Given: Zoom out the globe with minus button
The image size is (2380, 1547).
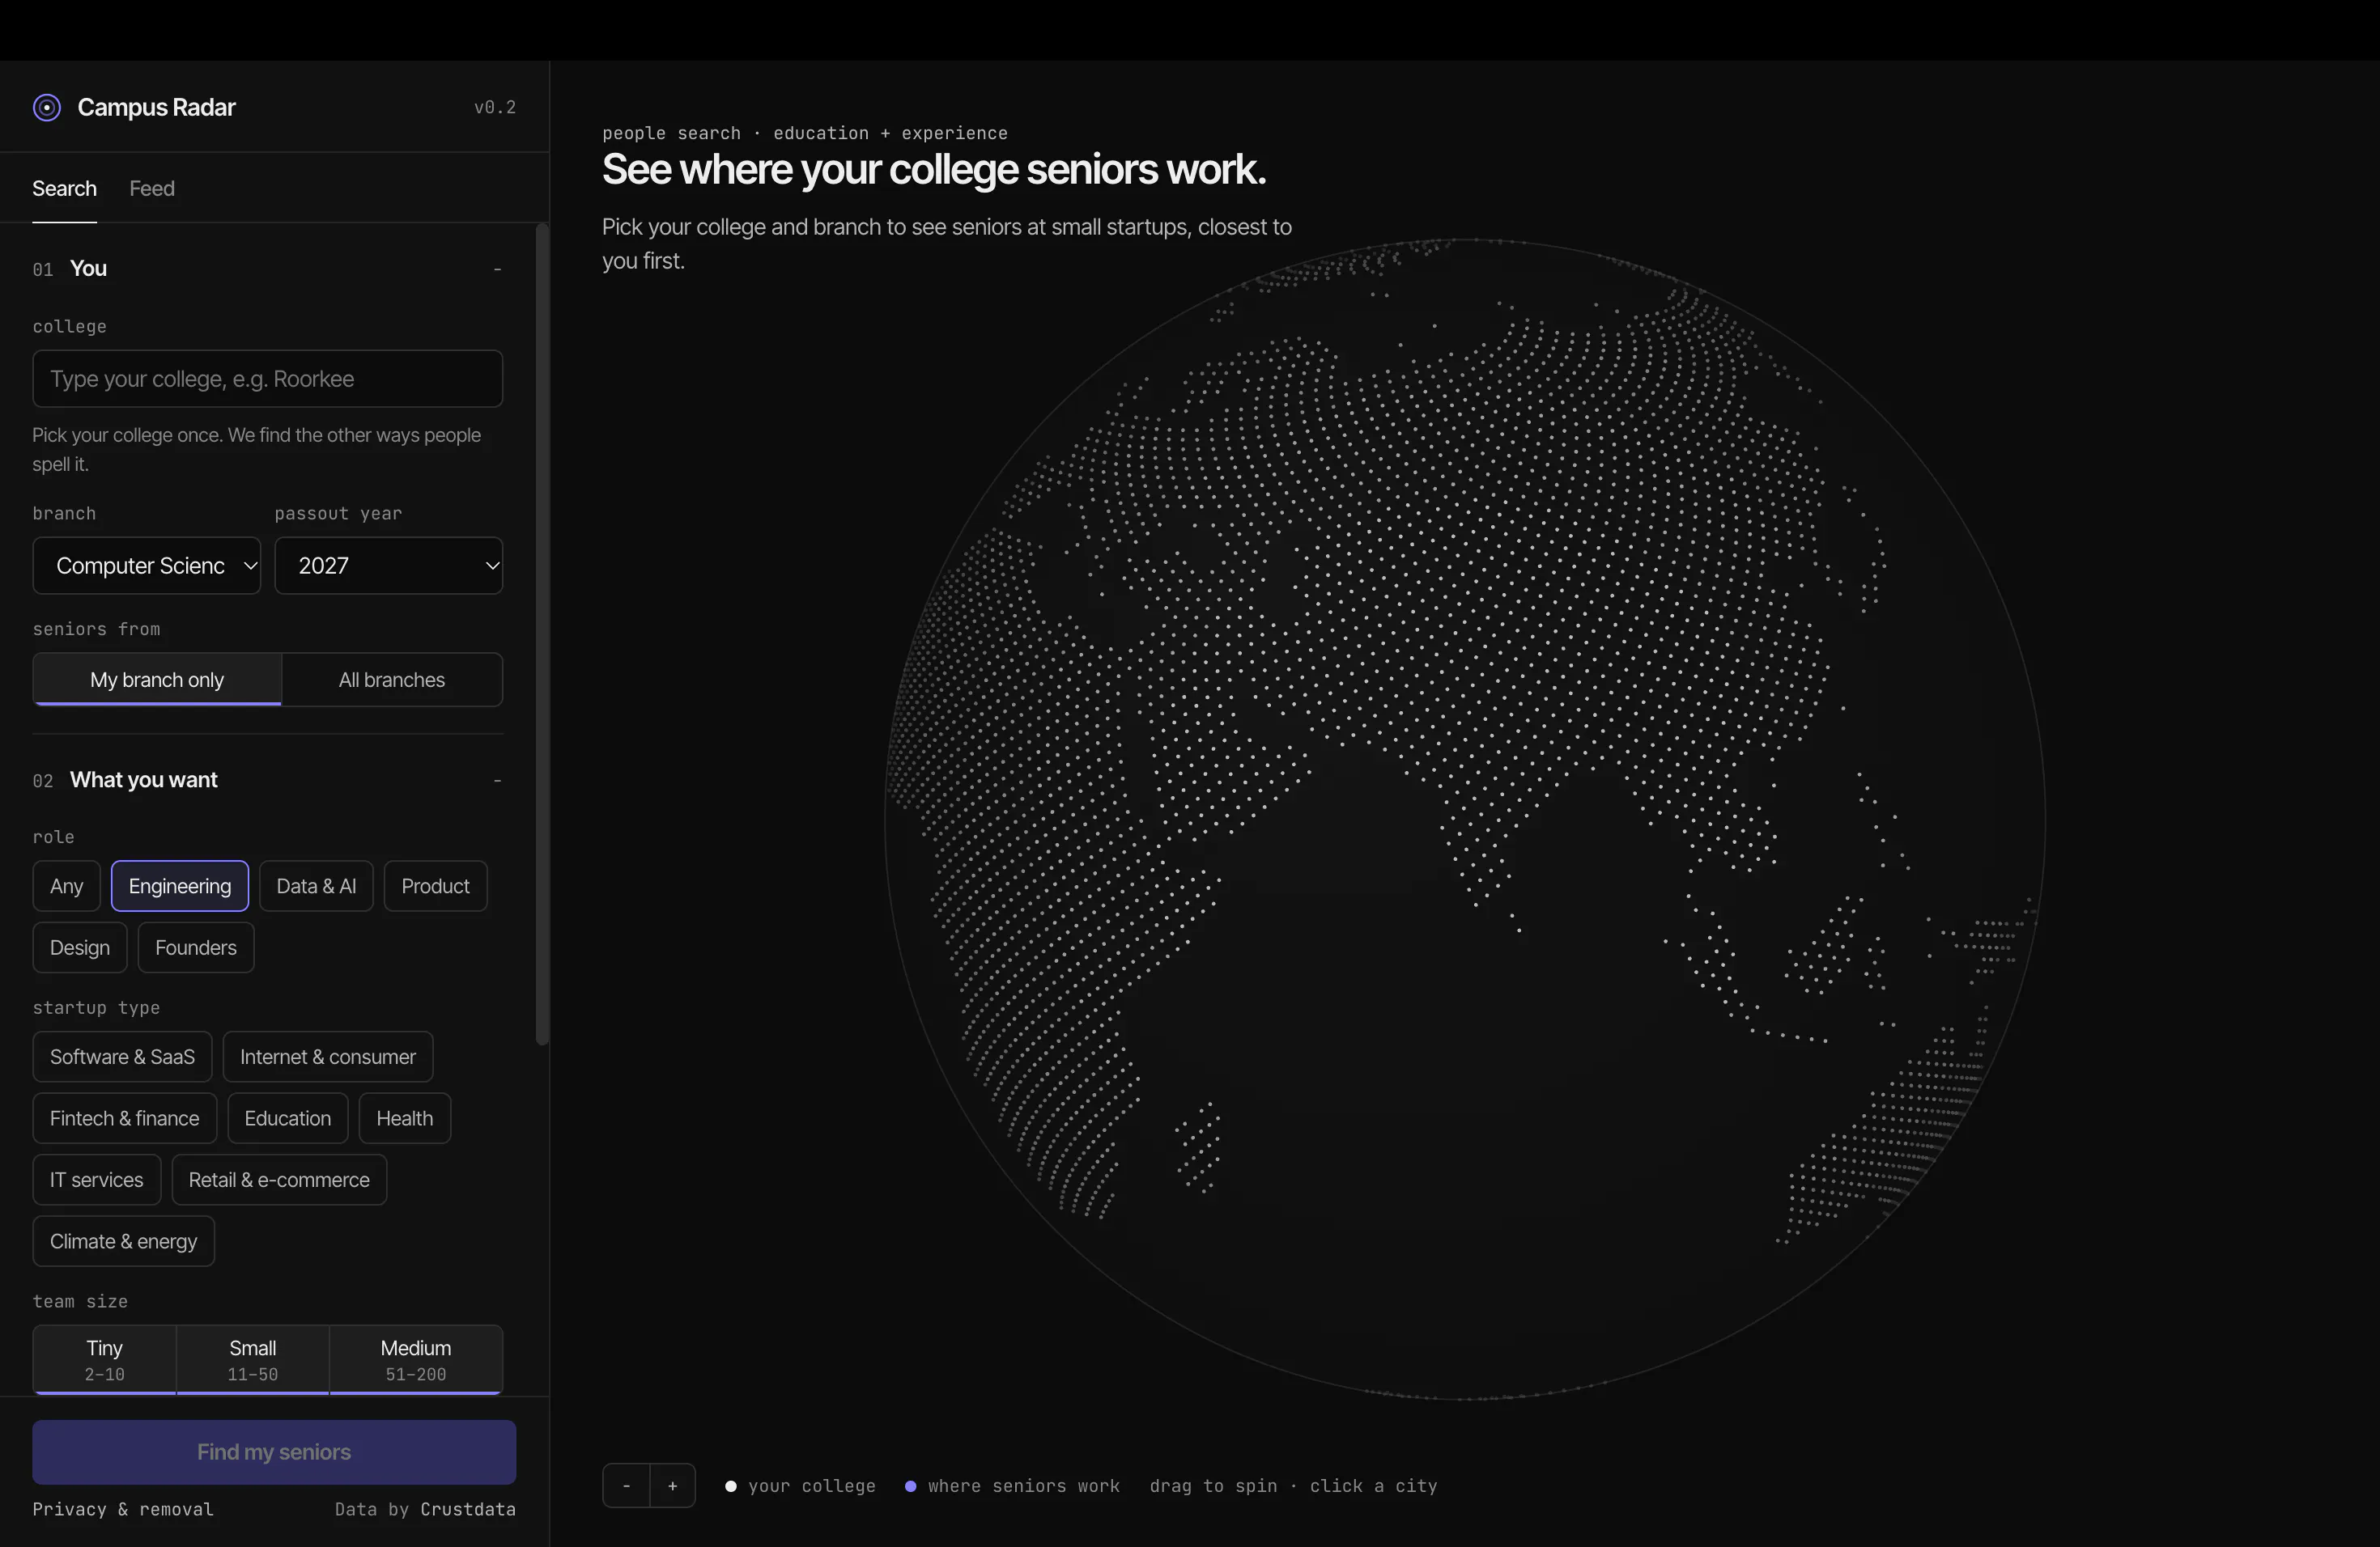Looking at the screenshot, I should [626, 1485].
